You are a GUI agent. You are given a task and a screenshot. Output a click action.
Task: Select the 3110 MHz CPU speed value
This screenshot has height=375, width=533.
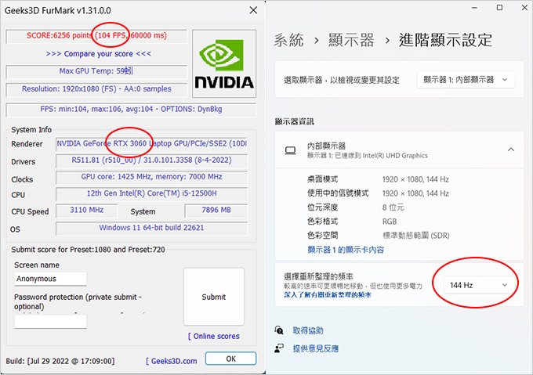click(87, 210)
